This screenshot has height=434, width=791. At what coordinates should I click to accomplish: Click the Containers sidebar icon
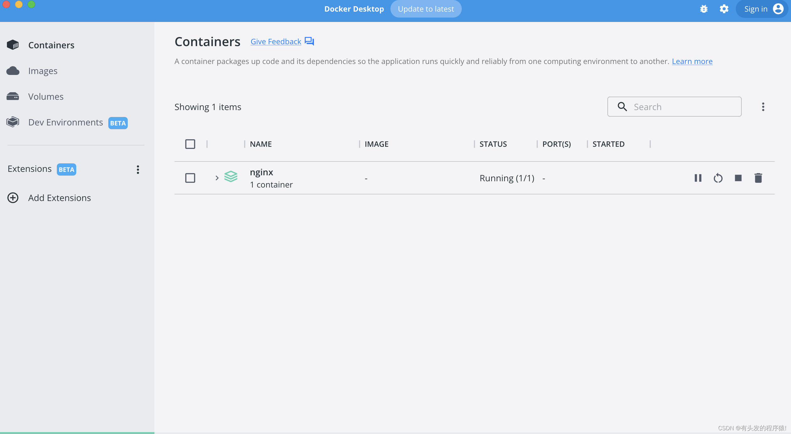coord(13,45)
